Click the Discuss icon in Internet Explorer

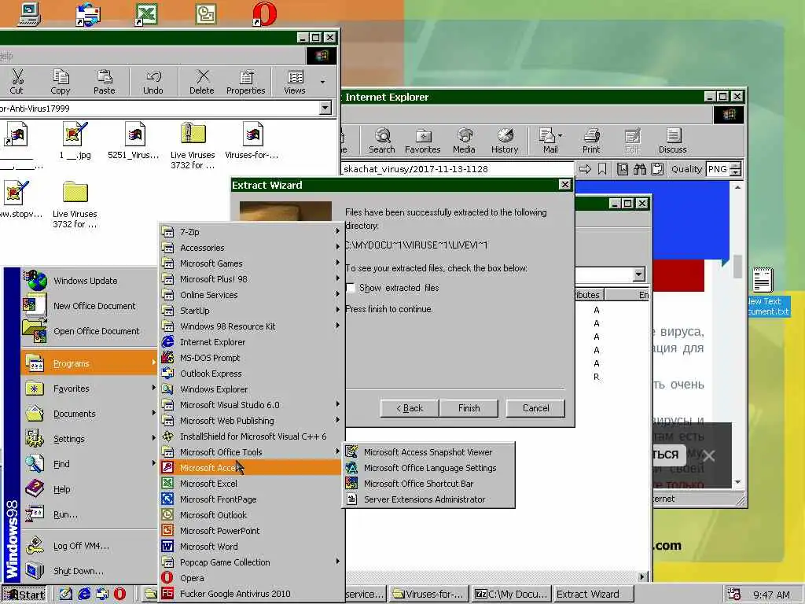coord(673,141)
